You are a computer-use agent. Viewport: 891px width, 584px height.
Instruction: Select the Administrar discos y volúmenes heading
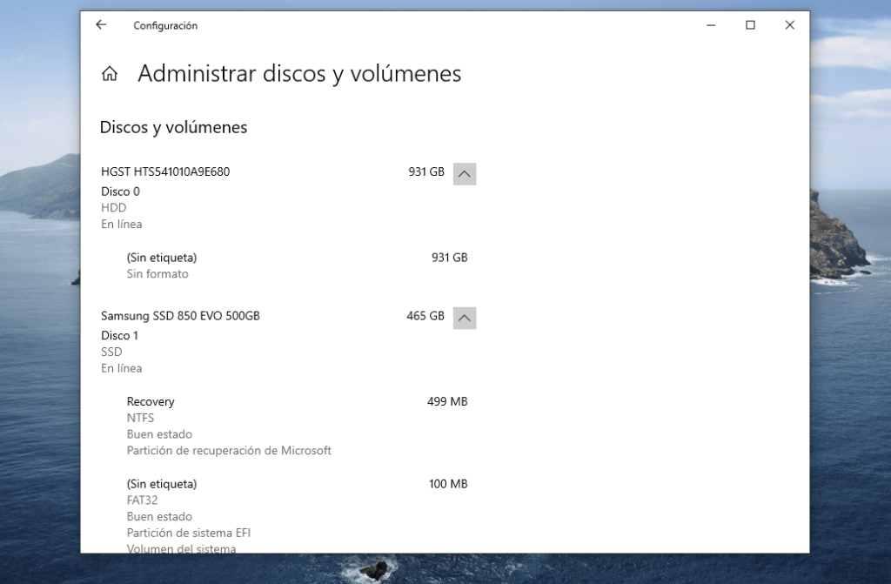pos(299,73)
